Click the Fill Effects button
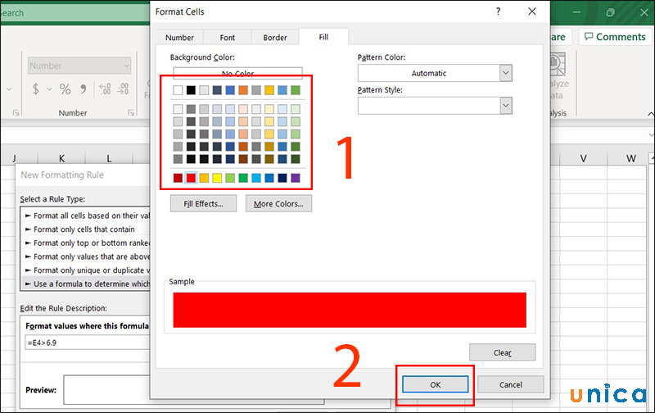 (x=203, y=203)
